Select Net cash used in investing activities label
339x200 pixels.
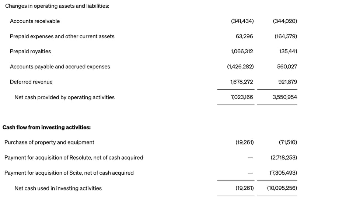click(58, 189)
